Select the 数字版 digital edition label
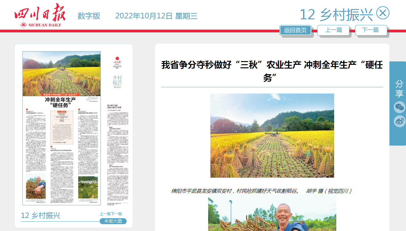 pyautogui.click(x=89, y=16)
